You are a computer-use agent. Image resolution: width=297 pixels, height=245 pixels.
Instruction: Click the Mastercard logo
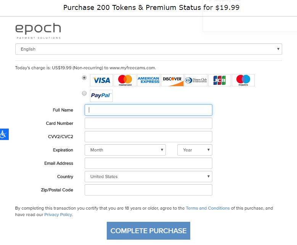click(125, 80)
